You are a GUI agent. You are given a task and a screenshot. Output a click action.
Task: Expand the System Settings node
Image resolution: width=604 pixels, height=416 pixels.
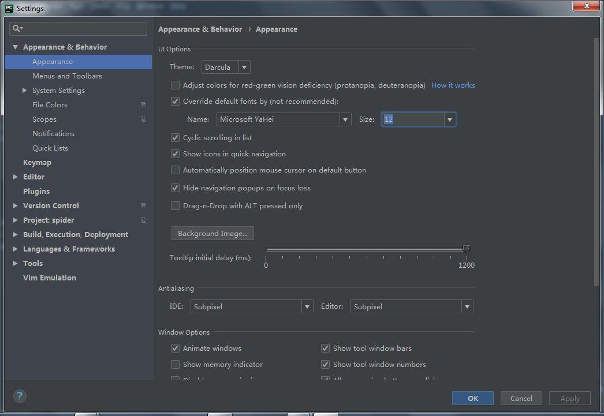25,91
